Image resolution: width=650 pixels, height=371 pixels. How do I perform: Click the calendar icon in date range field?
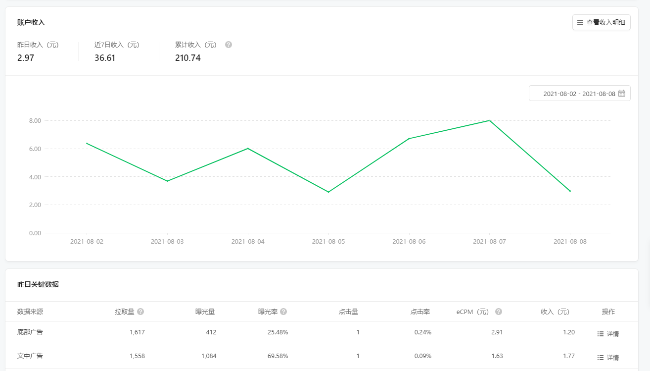tap(622, 93)
